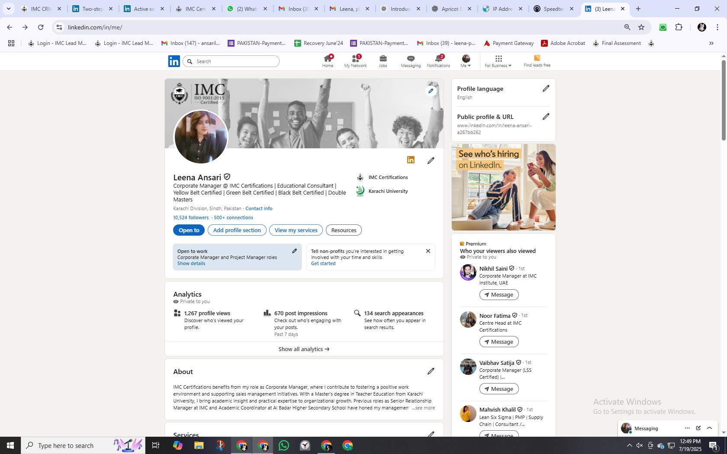Image resolution: width=727 pixels, height=454 pixels.
Task: Switch to the IMC CRM browser tab
Action: (42, 9)
